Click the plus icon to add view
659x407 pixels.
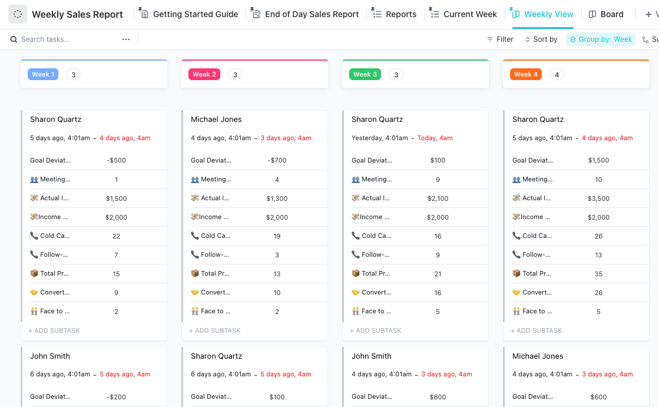pos(648,14)
